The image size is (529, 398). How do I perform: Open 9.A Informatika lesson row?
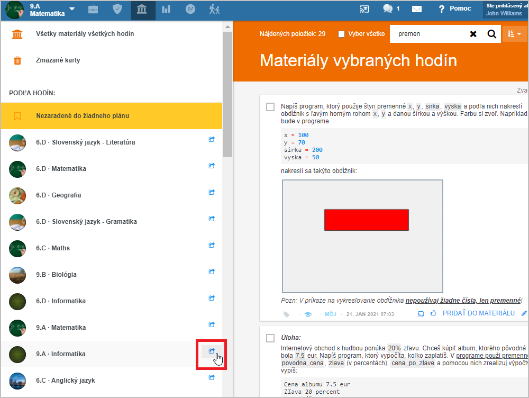click(112, 354)
